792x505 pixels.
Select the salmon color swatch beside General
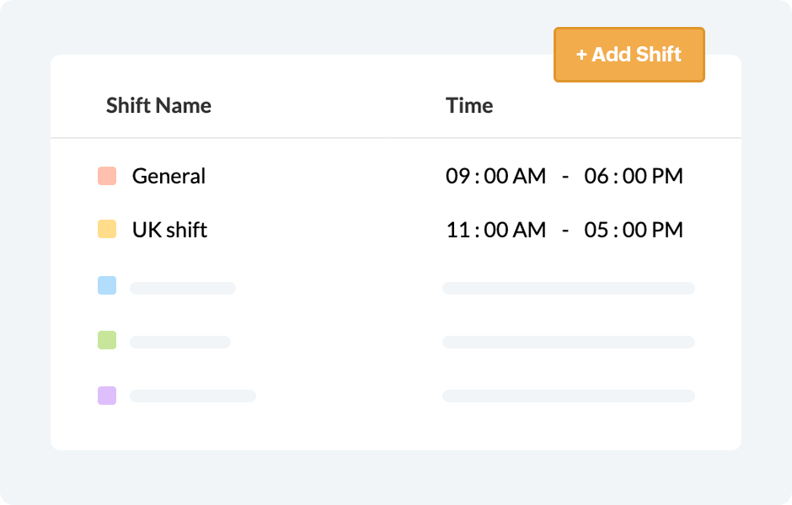107,176
